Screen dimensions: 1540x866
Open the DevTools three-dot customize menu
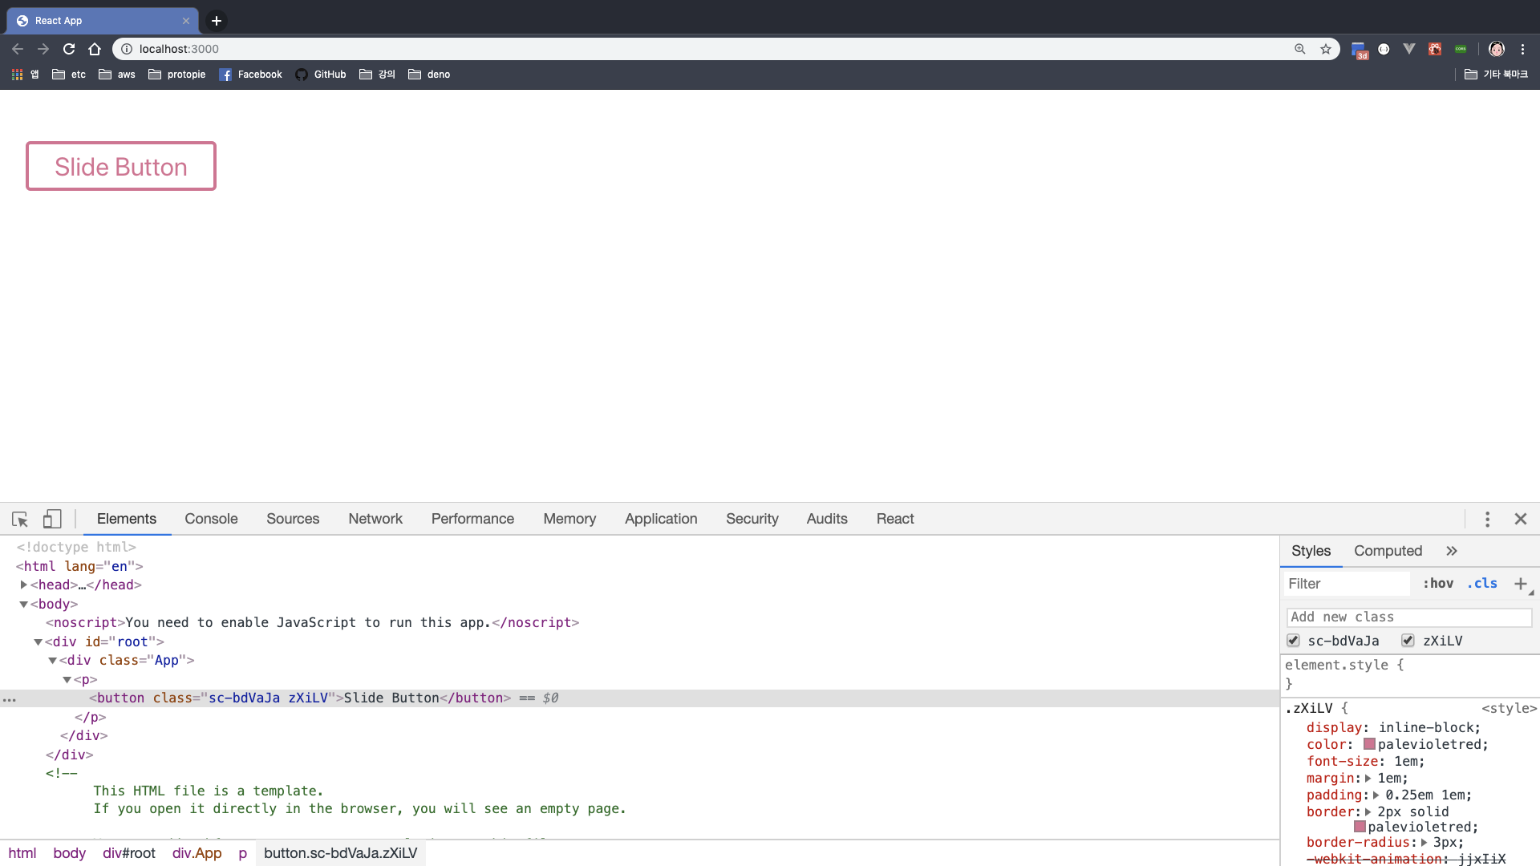(1487, 520)
